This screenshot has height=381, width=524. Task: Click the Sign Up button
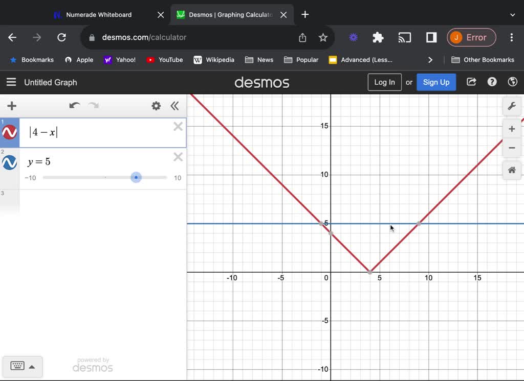[436, 82]
